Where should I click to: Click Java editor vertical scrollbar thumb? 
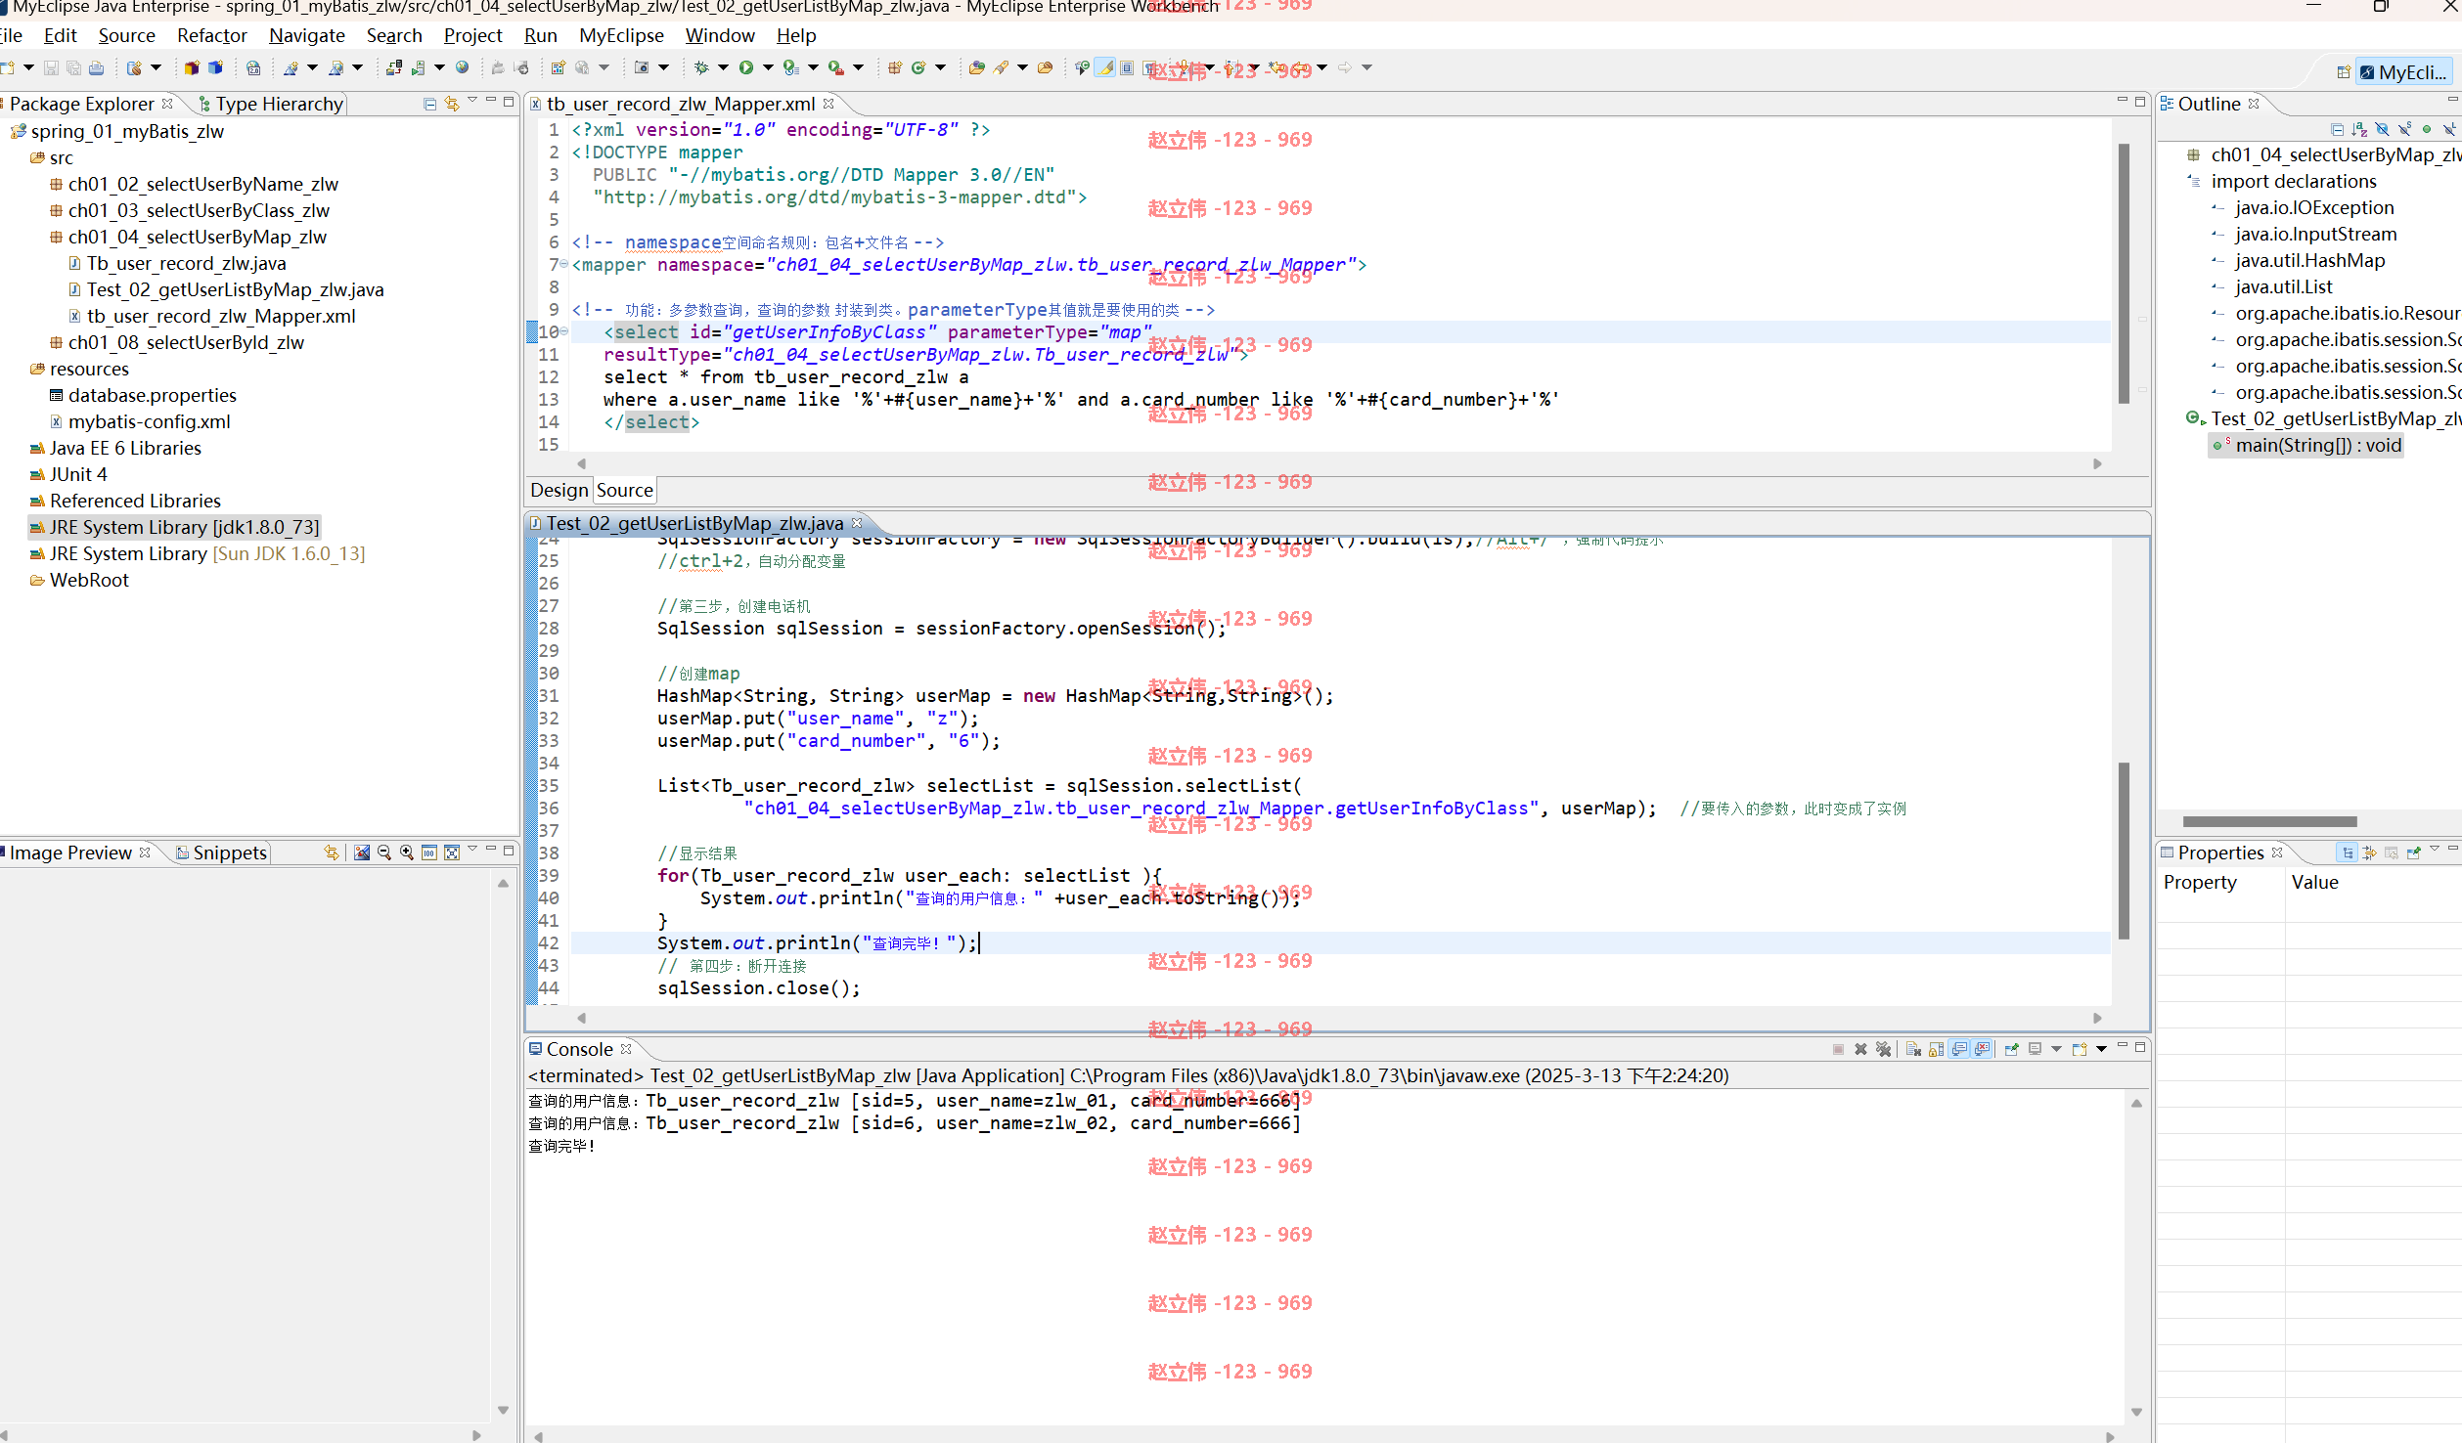pyautogui.click(x=2124, y=851)
